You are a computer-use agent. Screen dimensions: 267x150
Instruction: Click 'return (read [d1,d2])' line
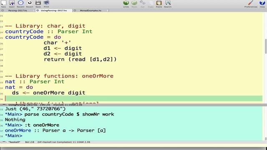pos(80,59)
